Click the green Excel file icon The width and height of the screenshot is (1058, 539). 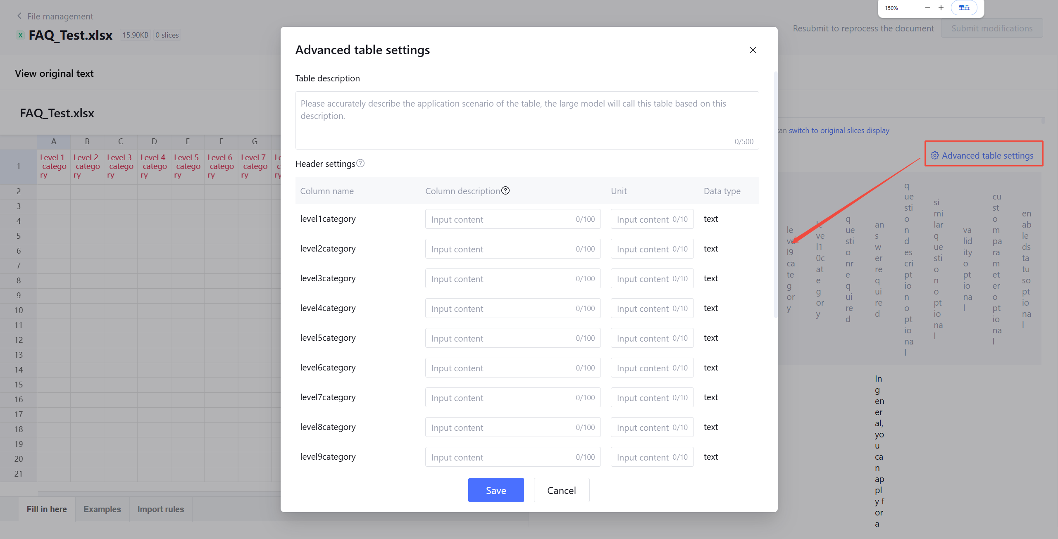(x=20, y=35)
